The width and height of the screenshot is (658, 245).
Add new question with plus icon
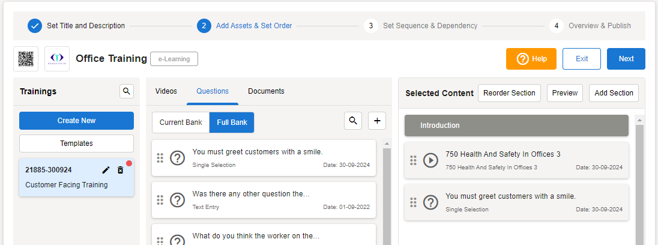click(x=377, y=121)
